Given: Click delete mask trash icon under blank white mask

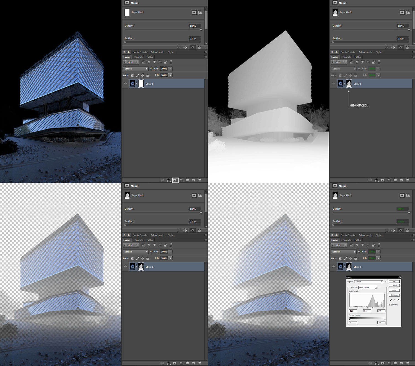Looking at the screenshot, I should coord(199,47).
